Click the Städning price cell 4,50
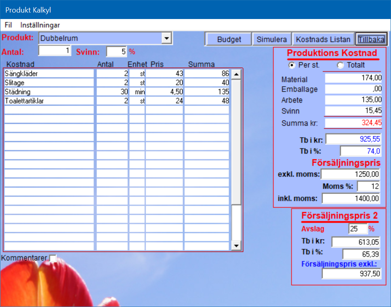This screenshot has width=391, height=307. coord(164,92)
